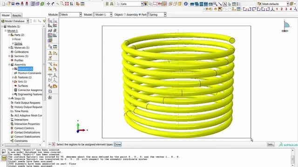Expand the Parts (2) tree node
This screenshot has width=298, height=167.
9,35
